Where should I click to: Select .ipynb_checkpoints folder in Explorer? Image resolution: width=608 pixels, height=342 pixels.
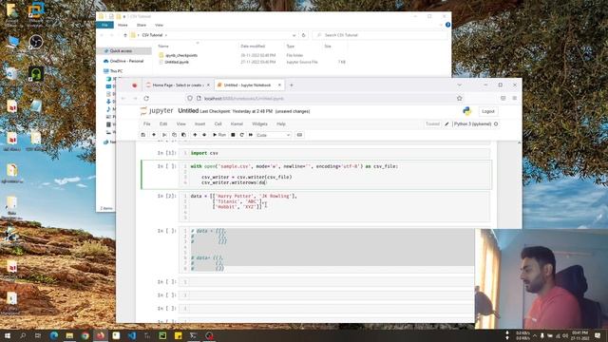pyautogui.click(x=181, y=55)
